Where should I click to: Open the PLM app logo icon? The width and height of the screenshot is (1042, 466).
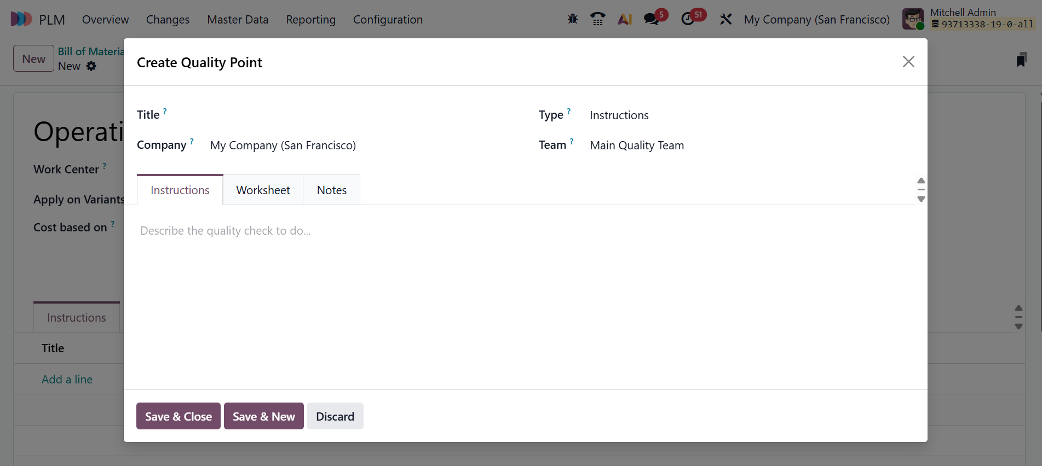21,19
